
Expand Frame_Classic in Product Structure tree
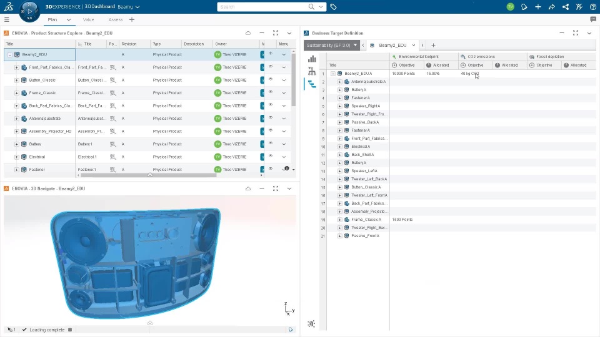click(16, 93)
